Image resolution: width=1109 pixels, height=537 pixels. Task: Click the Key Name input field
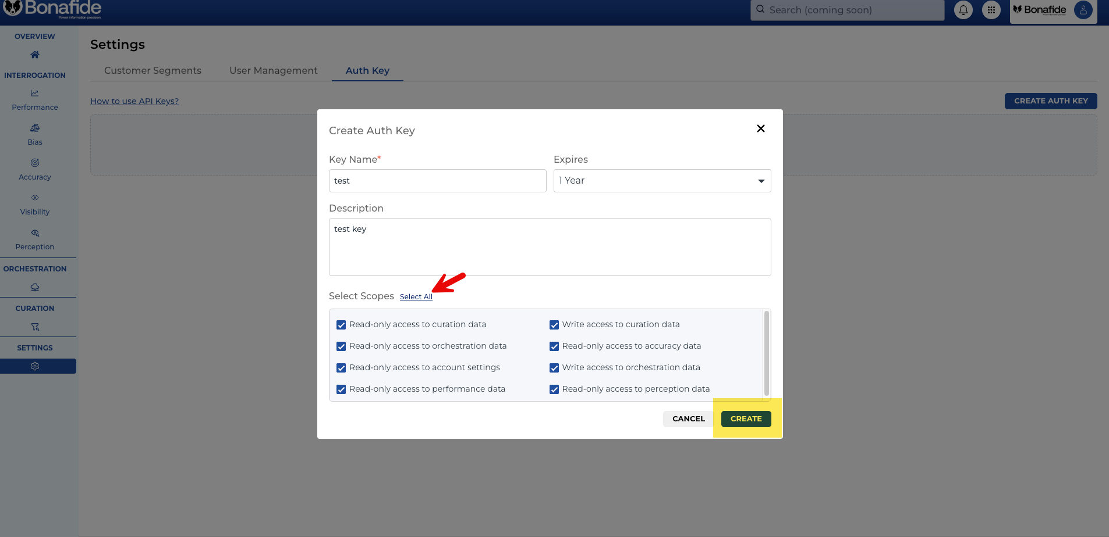point(437,181)
